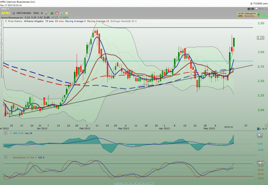Click the %D 5 label in the Stochastics pane

point(41,158)
